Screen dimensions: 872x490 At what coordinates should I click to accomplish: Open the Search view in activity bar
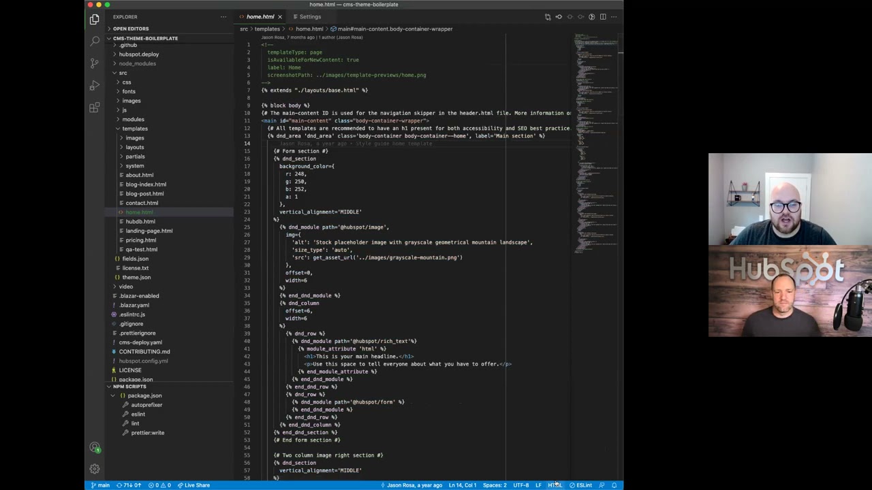[95, 42]
